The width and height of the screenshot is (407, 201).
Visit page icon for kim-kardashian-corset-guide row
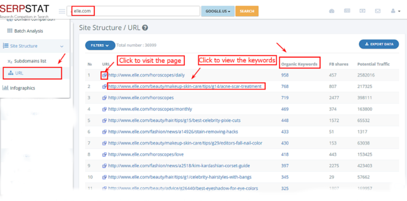(104, 166)
